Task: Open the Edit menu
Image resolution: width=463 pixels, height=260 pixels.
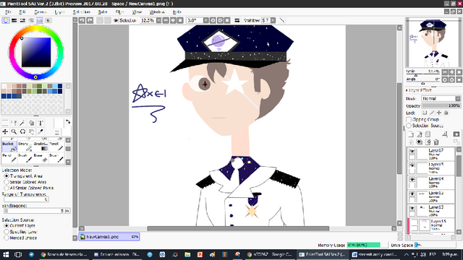Action: [x=22, y=12]
